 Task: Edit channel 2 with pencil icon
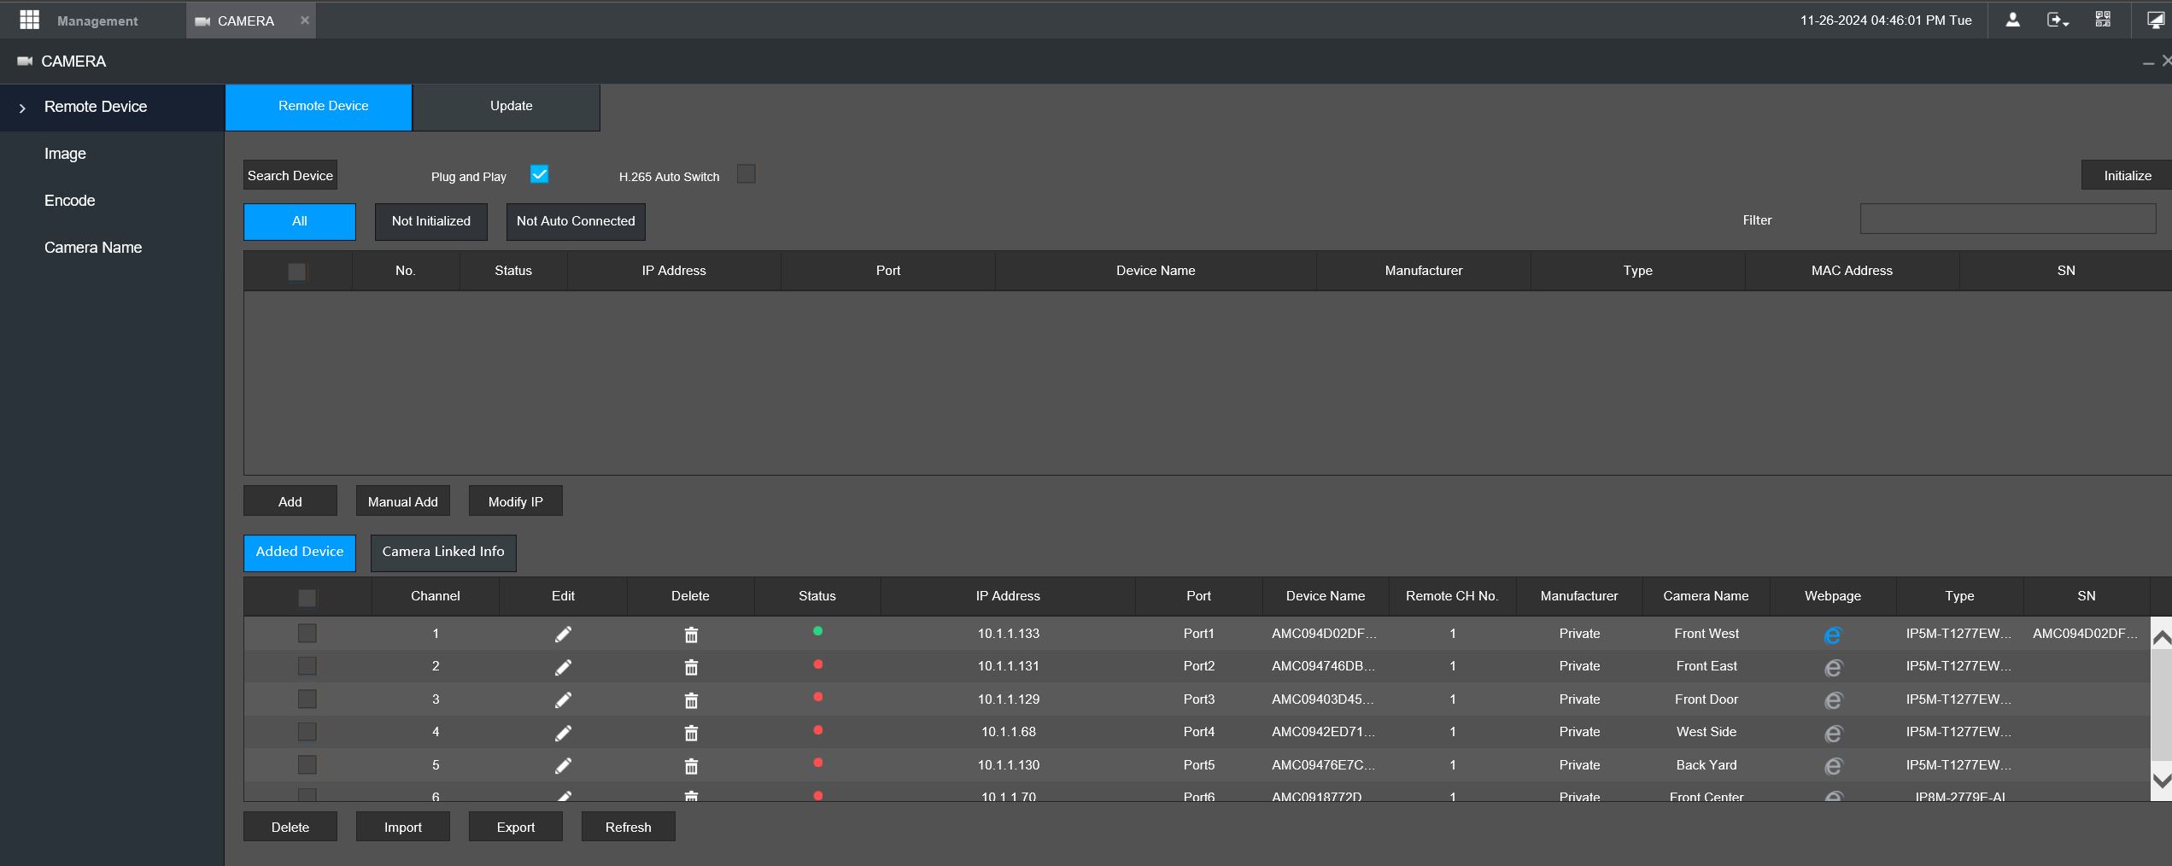(563, 667)
